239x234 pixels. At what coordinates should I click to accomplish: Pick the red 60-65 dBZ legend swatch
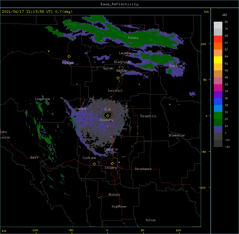coord(218,39)
